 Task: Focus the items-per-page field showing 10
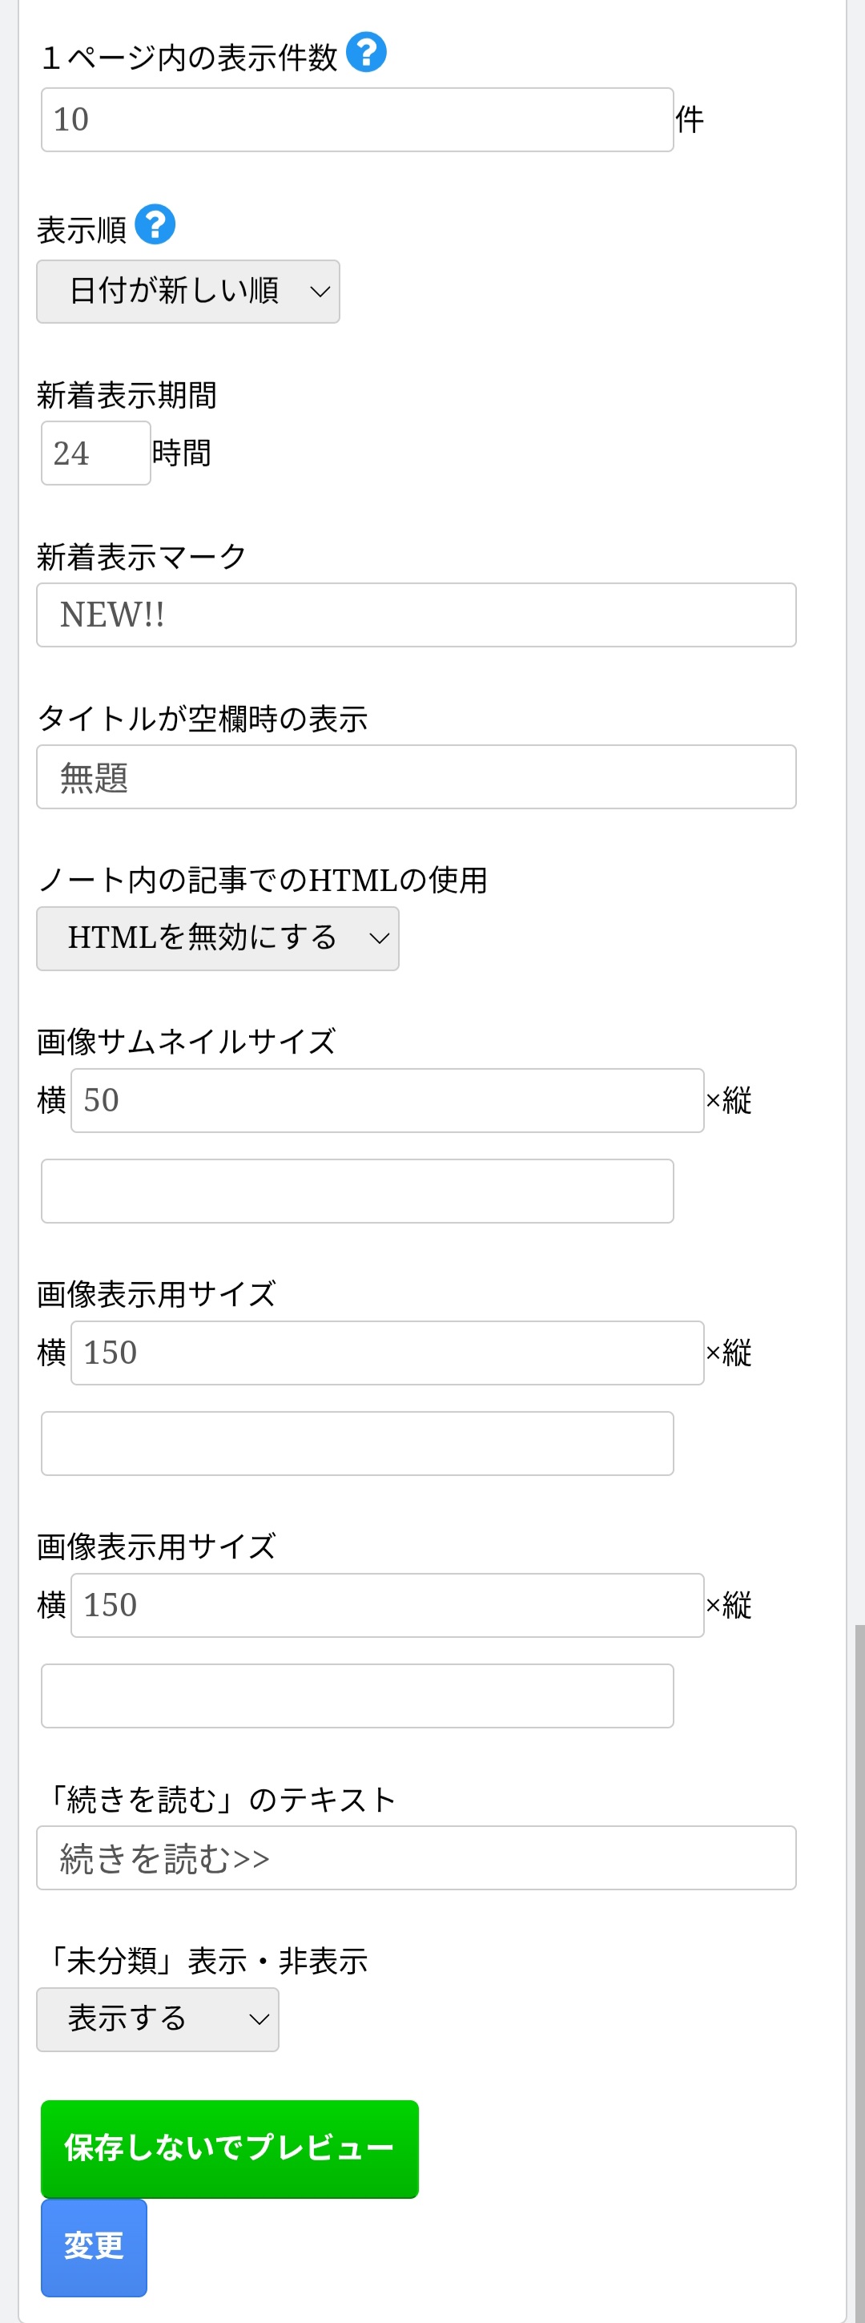coord(357,120)
